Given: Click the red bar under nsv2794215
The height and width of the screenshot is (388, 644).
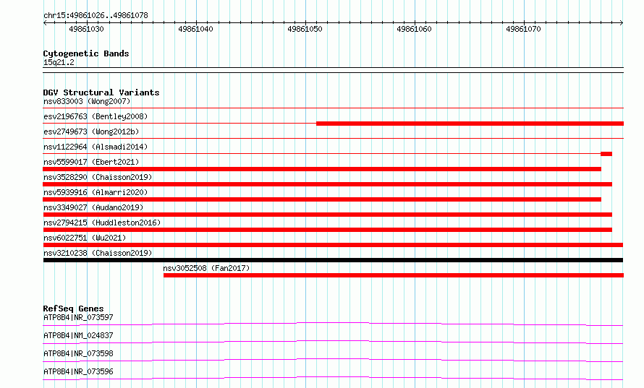Looking at the screenshot, I should (x=328, y=230).
